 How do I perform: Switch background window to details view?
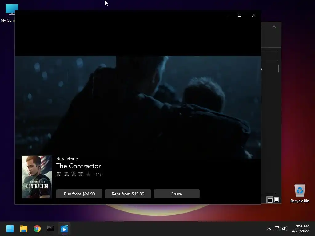[270, 200]
